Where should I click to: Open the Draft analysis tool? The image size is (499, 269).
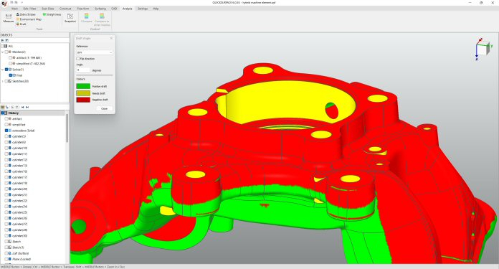[x=22, y=24]
